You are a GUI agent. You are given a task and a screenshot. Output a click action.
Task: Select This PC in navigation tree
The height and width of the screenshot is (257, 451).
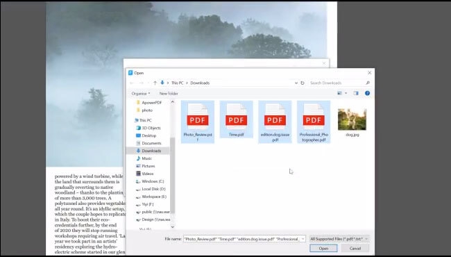click(x=143, y=120)
